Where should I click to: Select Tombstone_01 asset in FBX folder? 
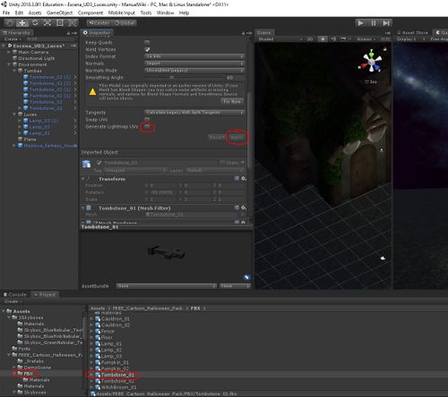117,375
